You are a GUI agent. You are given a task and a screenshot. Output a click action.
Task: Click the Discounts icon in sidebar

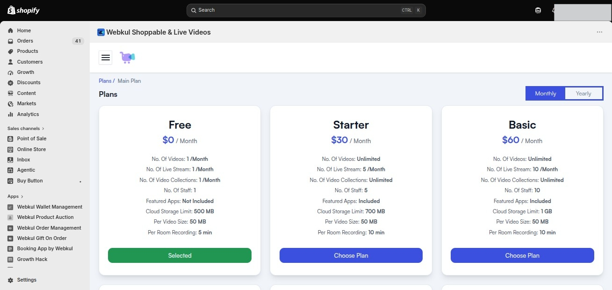click(11, 83)
